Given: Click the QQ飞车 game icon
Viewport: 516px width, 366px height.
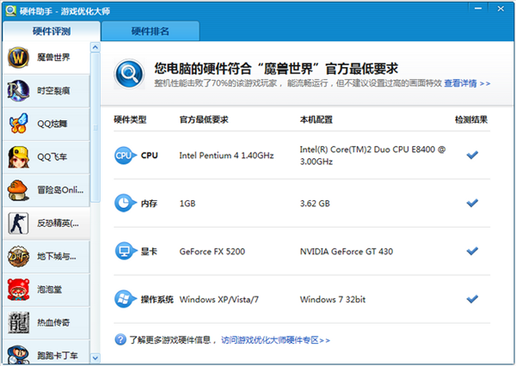Looking at the screenshot, I should coord(18,157).
